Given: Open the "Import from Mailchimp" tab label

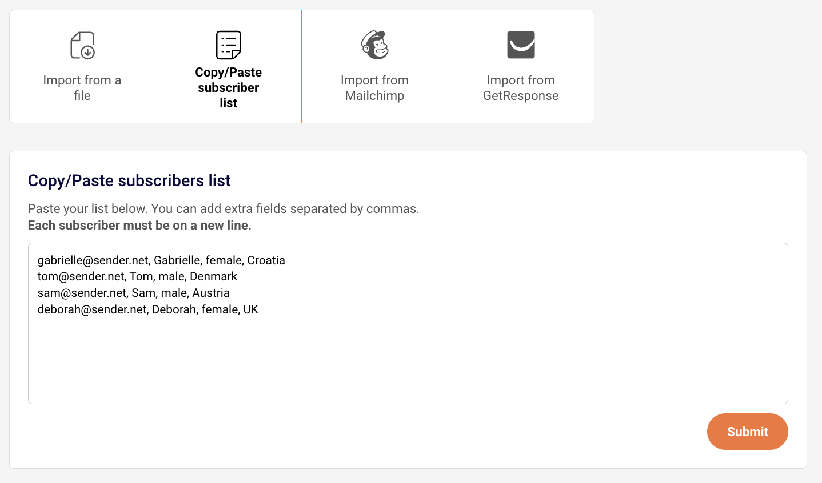Looking at the screenshot, I should (x=374, y=87).
